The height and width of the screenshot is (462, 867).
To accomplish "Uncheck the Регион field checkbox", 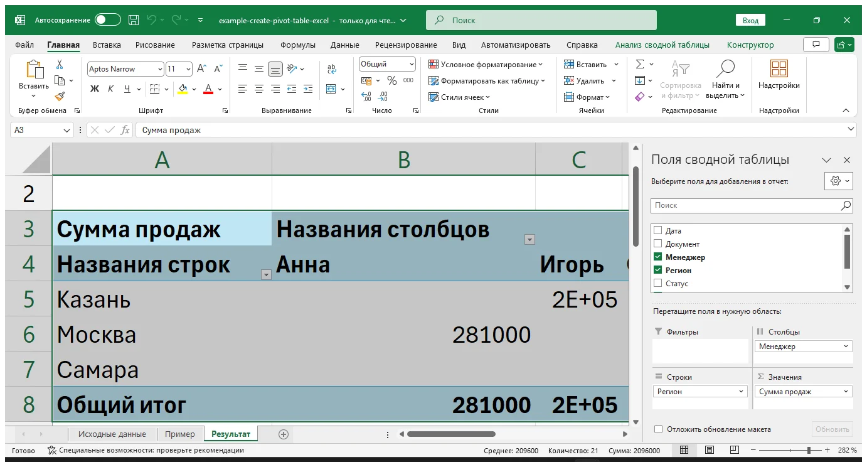I will click(x=657, y=270).
